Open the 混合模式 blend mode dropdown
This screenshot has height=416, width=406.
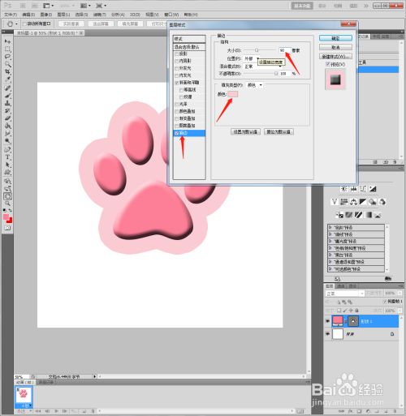(262, 66)
